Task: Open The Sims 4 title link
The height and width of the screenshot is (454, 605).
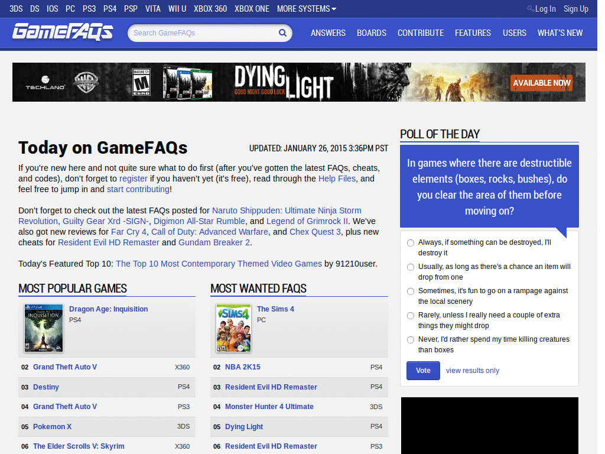Action: coord(275,309)
